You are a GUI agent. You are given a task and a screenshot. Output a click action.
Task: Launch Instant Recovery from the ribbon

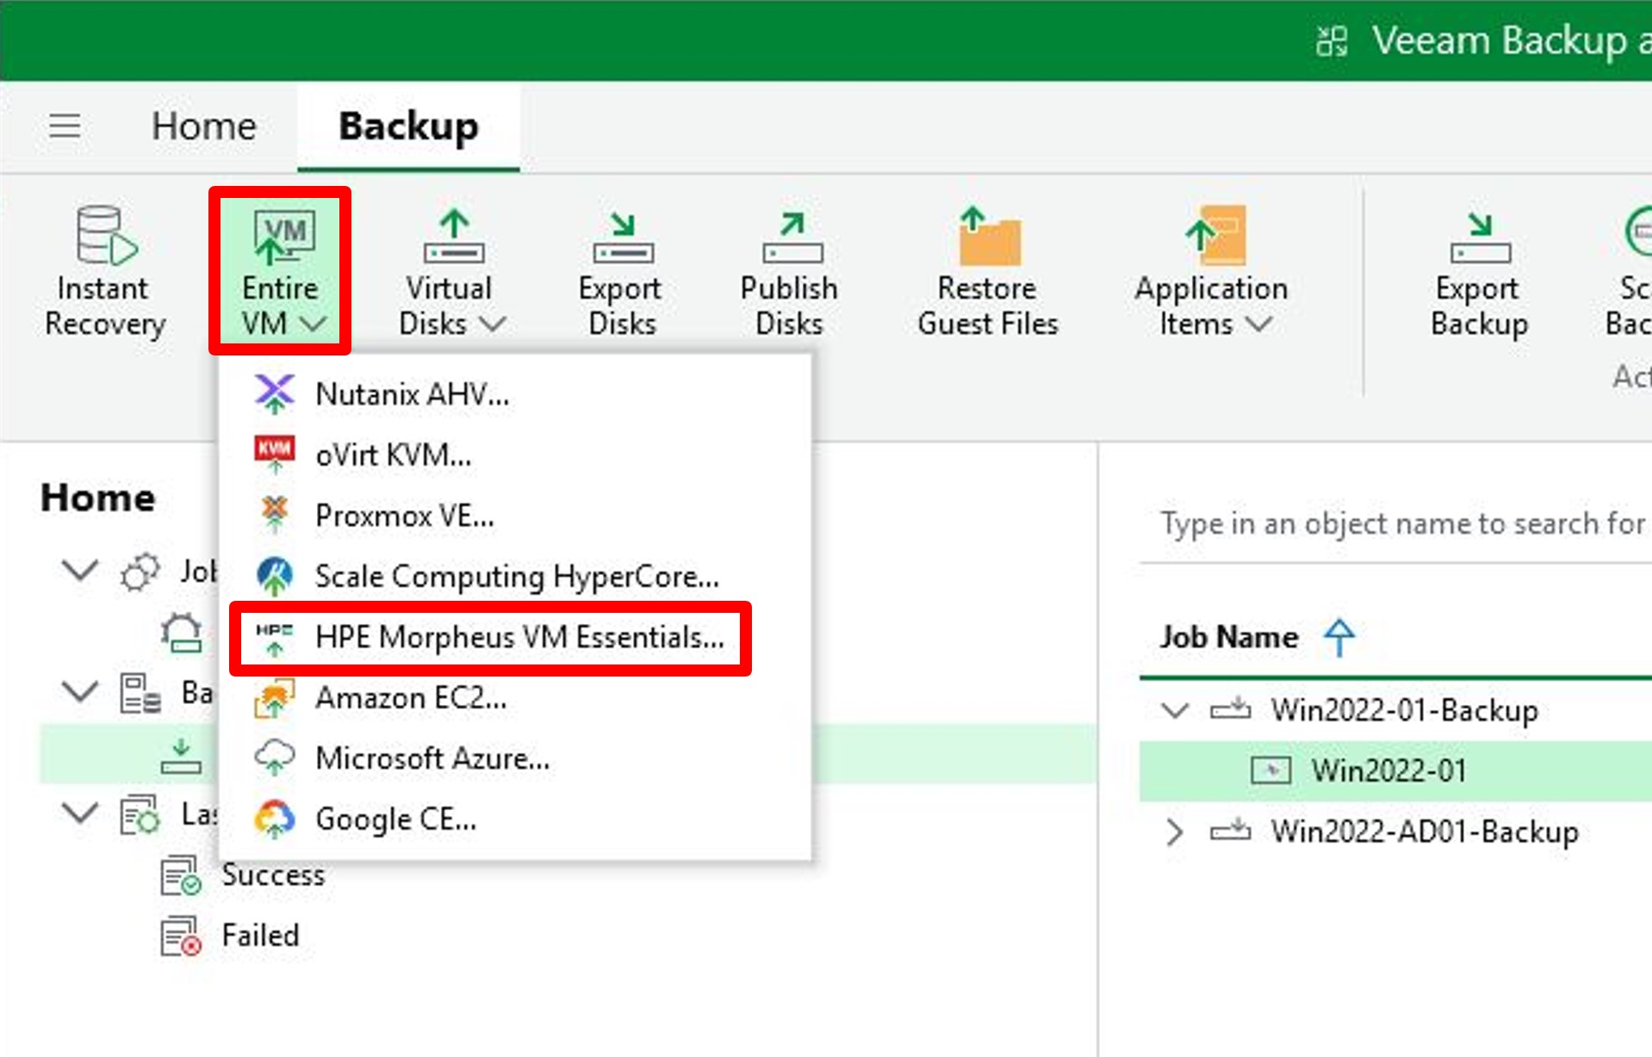point(104,271)
